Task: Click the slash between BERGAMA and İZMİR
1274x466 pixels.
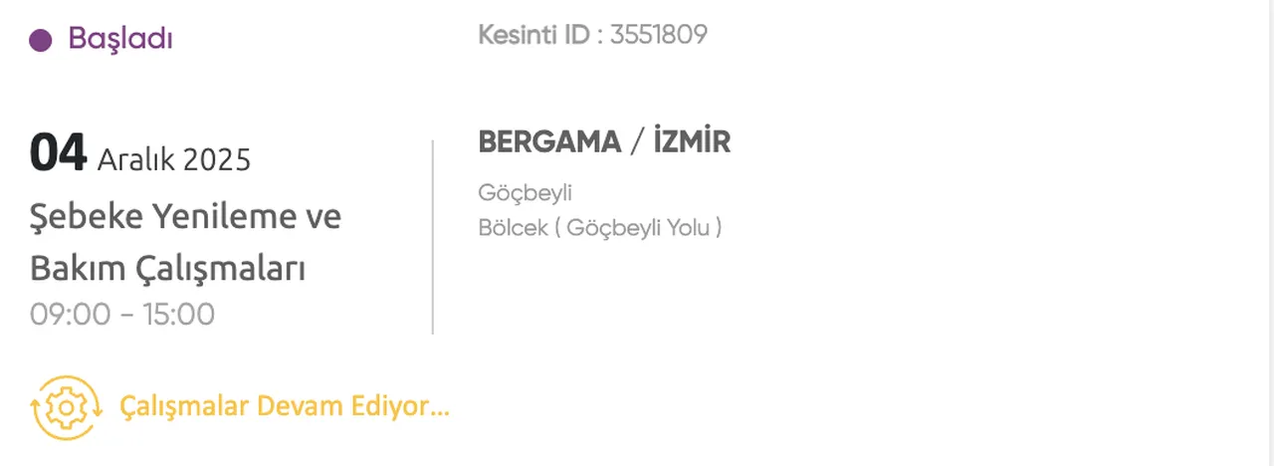Action: coord(637,142)
